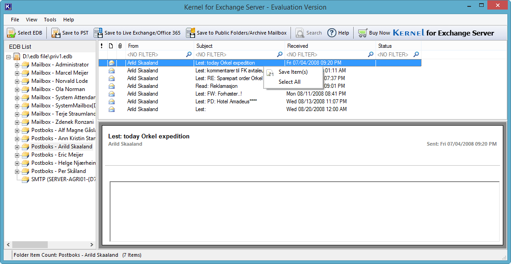Click right arrow of EDB list scrollbar
Image resolution: width=511 pixels, height=264 pixels.
pyautogui.click(x=91, y=245)
